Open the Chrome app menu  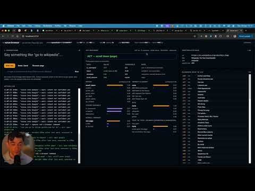point(11,26)
